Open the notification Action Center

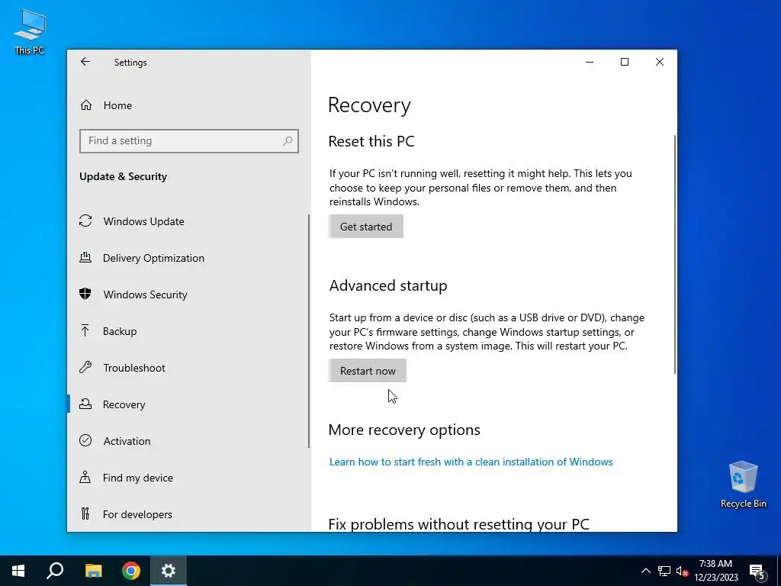point(757,572)
